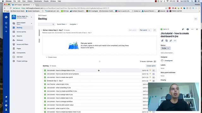Open issue panel more actions ellipsis

pos(192,29)
